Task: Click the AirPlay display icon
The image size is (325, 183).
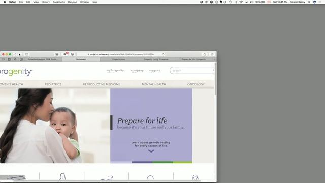Action: tap(246, 2)
